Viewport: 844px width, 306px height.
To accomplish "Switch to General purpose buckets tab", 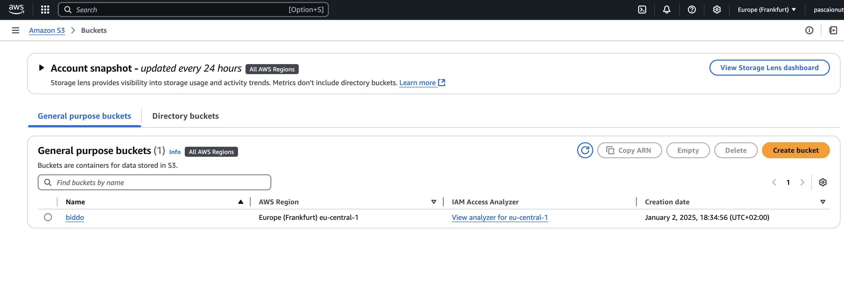I will [x=84, y=116].
